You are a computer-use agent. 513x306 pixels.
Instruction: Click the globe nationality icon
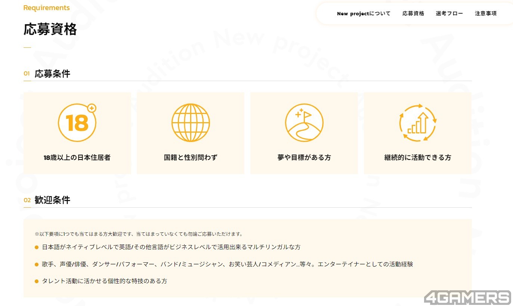click(x=191, y=123)
